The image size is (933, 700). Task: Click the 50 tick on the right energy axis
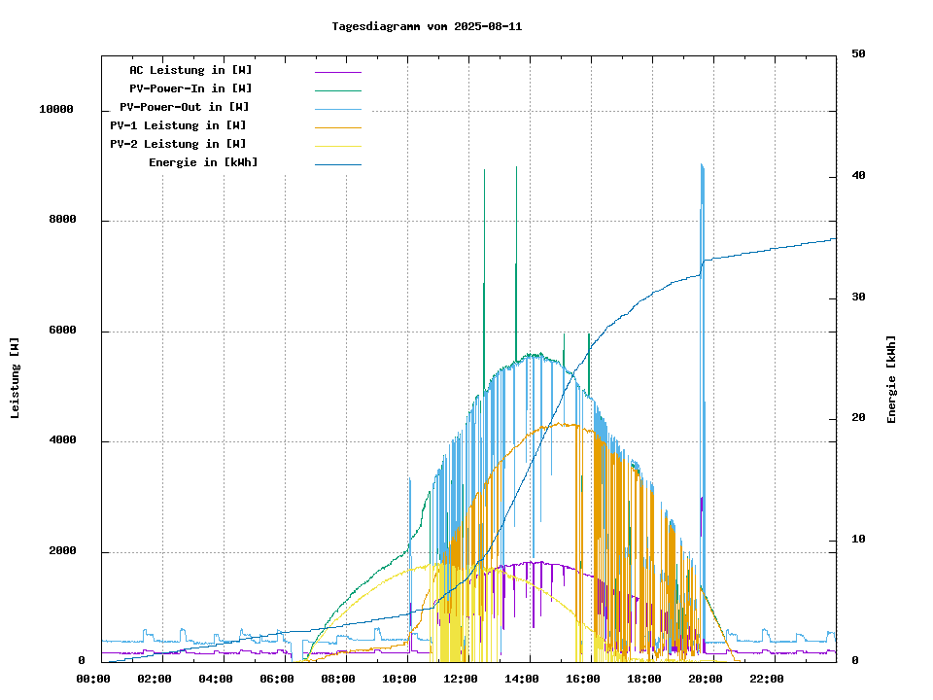(858, 54)
